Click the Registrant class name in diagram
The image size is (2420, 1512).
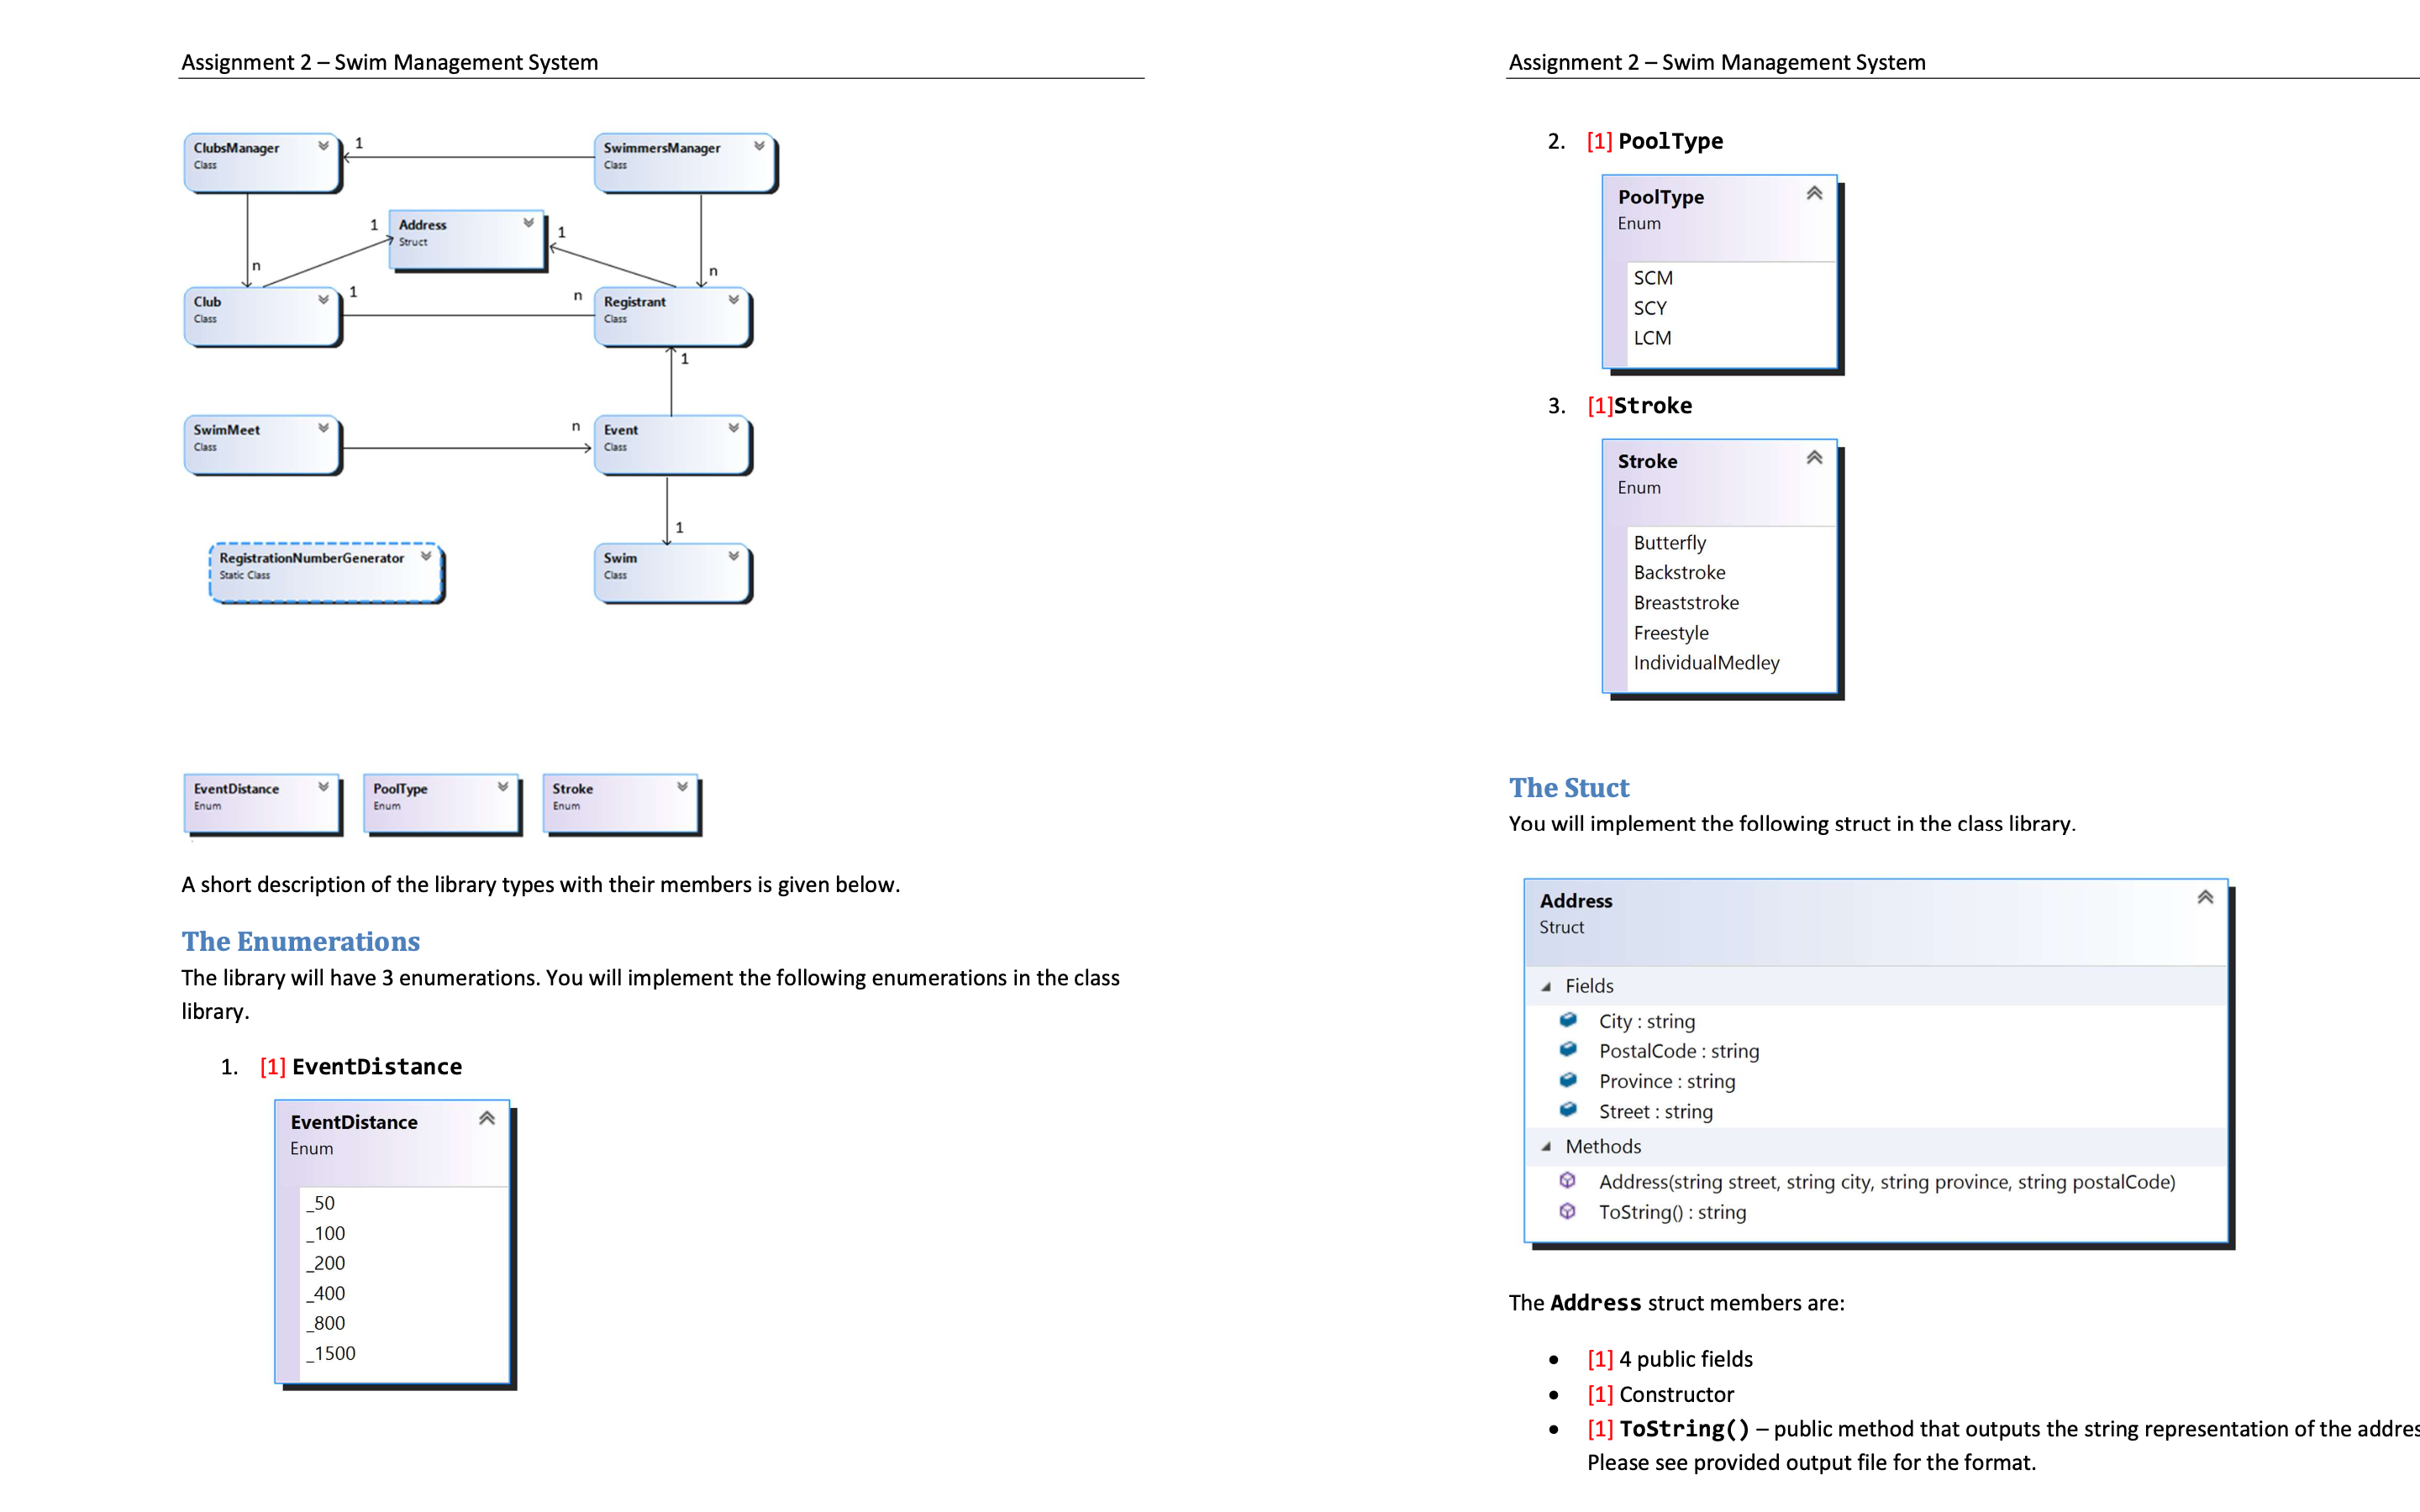(634, 302)
